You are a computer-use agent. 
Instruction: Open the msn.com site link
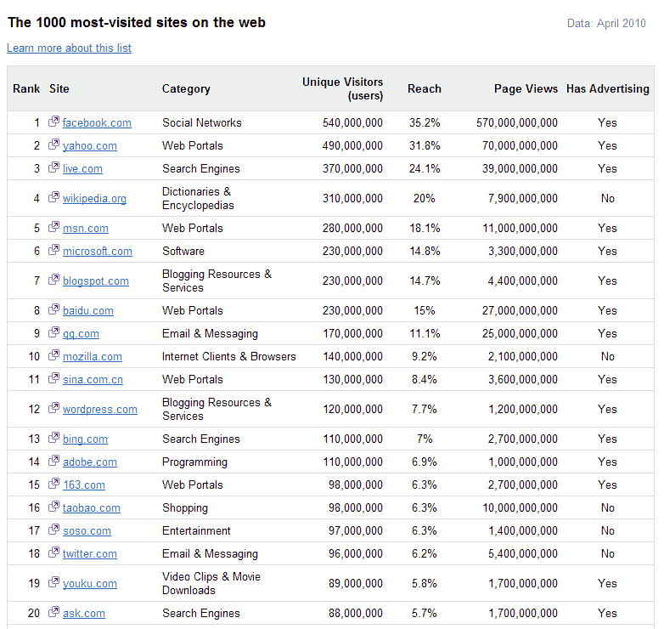pos(86,228)
